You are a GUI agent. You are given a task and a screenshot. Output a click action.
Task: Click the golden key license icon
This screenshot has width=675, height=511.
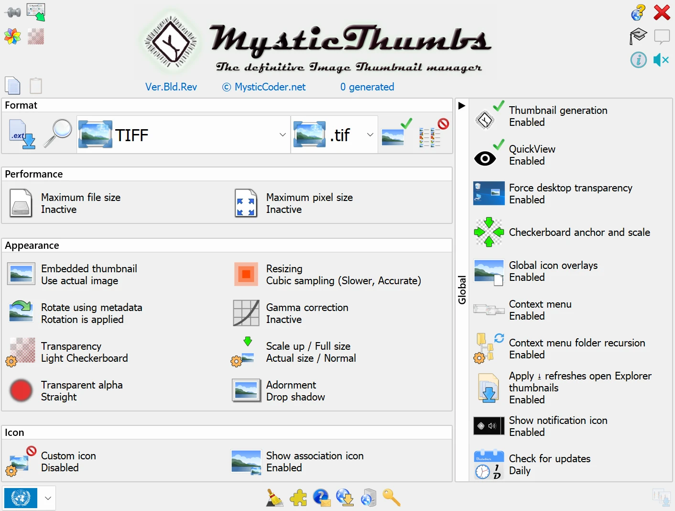coord(392,498)
